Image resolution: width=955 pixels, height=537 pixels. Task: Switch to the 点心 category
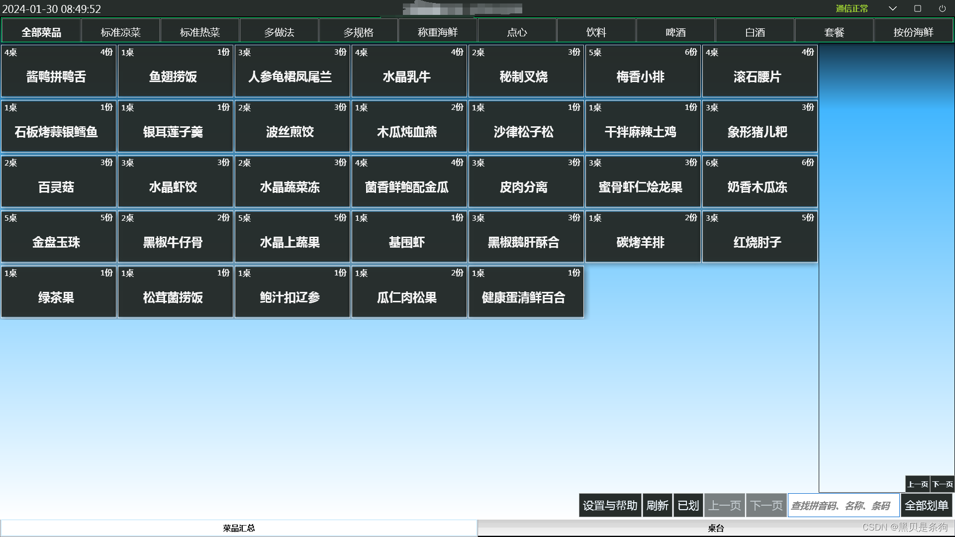coord(517,31)
